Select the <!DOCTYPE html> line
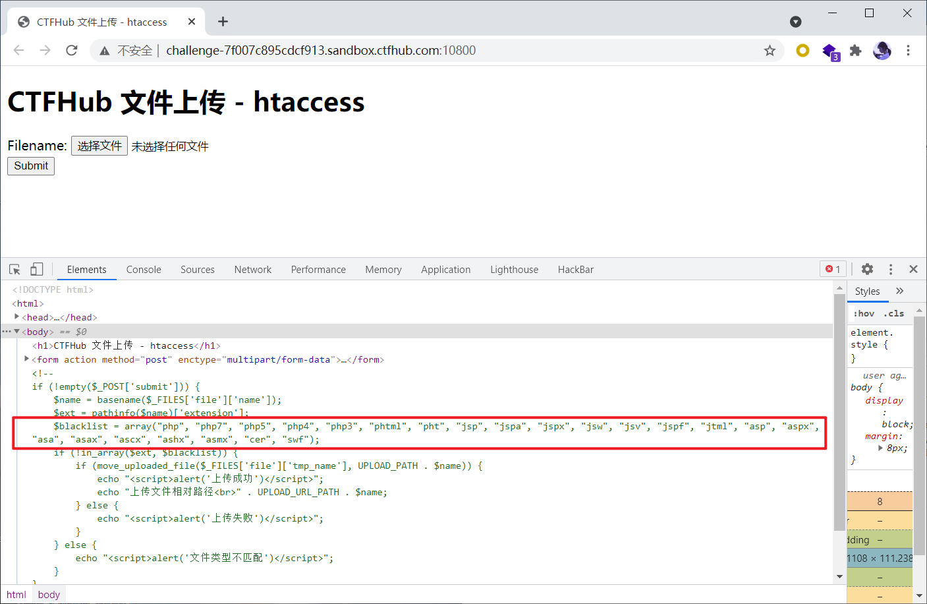927x604 pixels. coord(53,289)
